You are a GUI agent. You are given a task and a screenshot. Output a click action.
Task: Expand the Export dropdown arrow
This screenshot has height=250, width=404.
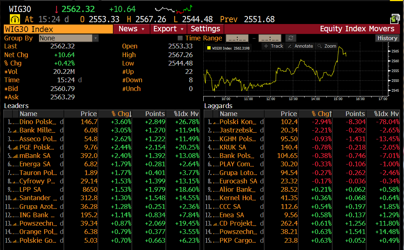click(182, 29)
